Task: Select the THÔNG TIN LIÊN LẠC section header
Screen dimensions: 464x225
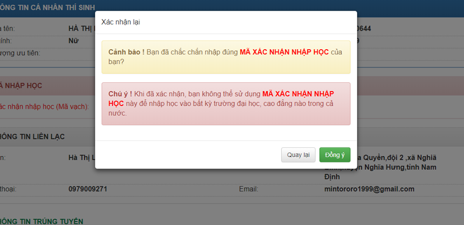Action: (33, 137)
